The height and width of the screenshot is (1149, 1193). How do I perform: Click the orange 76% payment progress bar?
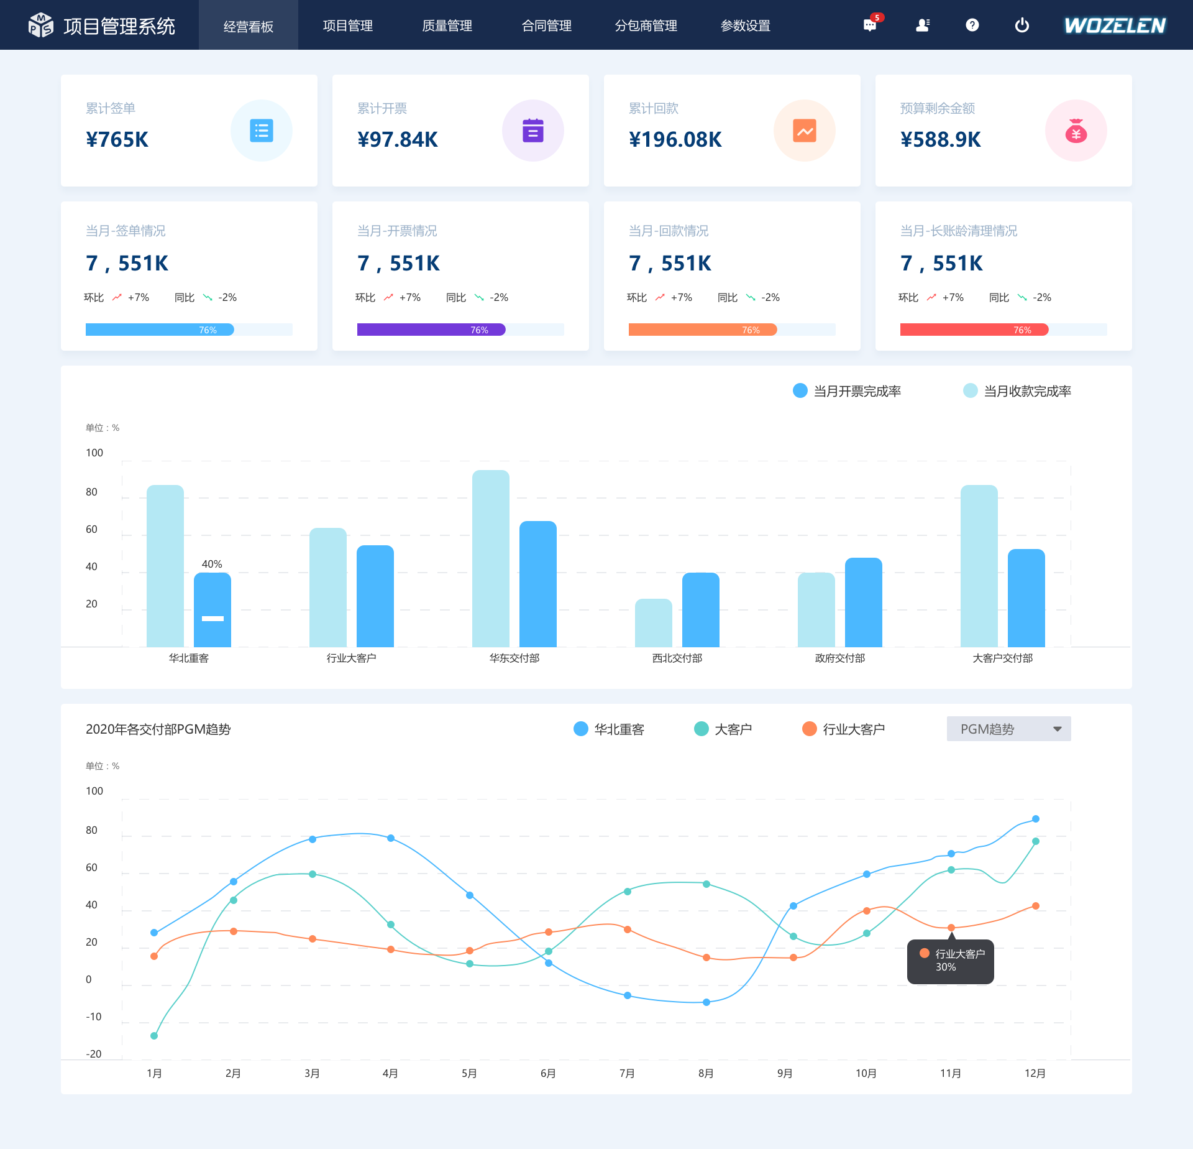[x=703, y=330]
